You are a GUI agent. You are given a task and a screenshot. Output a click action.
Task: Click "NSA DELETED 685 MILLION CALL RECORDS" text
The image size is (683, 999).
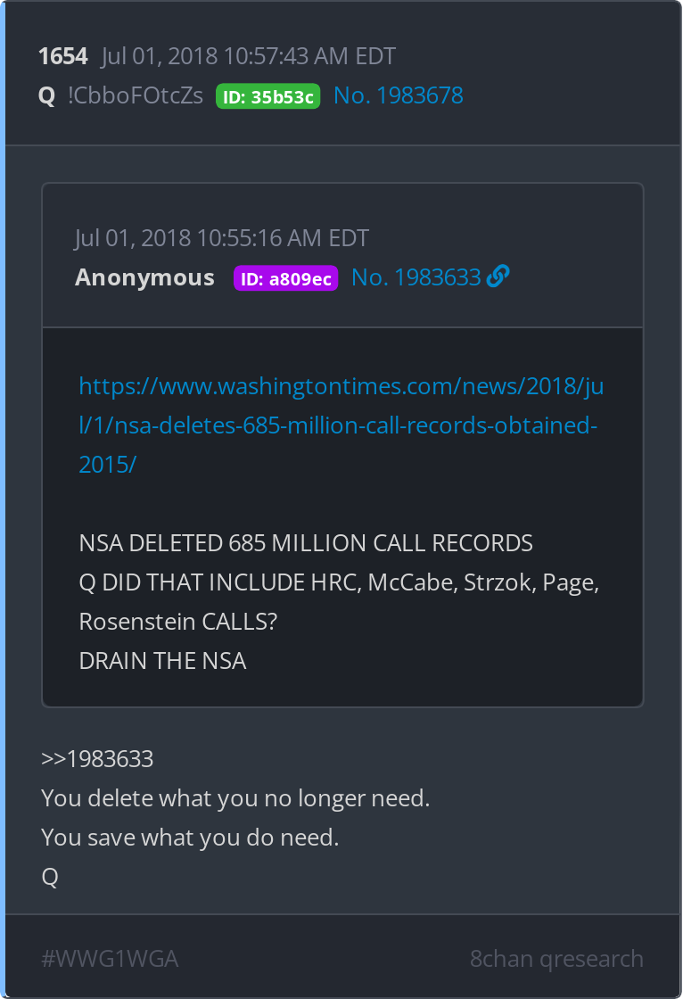point(306,542)
